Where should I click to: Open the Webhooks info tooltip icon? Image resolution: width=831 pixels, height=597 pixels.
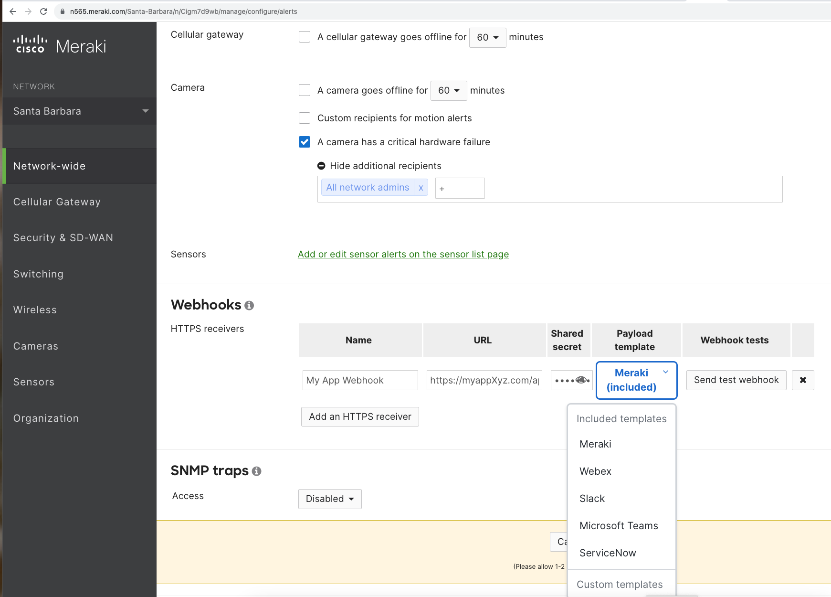(x=249, y=306)
